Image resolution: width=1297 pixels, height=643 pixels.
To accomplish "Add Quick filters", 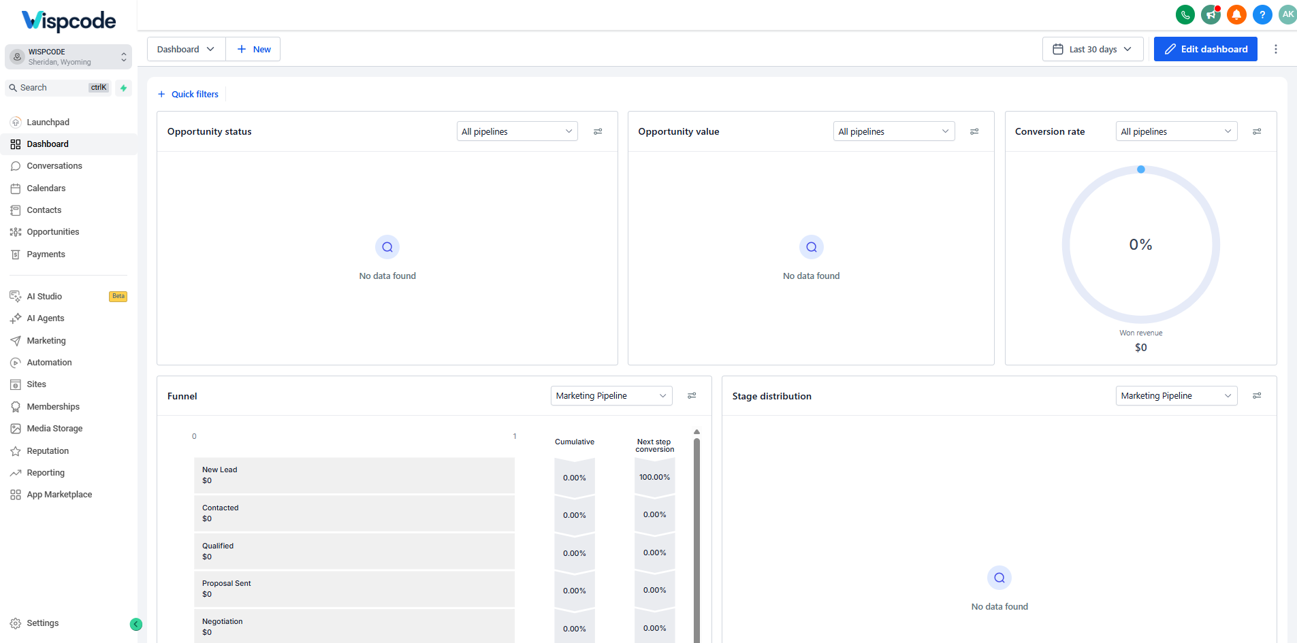I will [188, 95].
